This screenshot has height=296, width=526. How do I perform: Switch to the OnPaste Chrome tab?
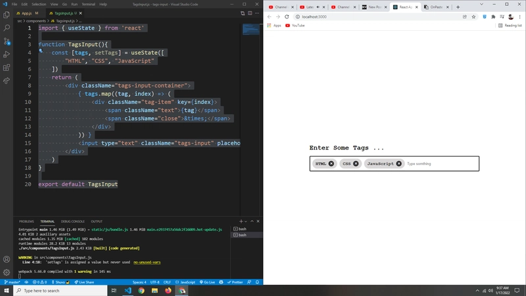click(436, 7)
